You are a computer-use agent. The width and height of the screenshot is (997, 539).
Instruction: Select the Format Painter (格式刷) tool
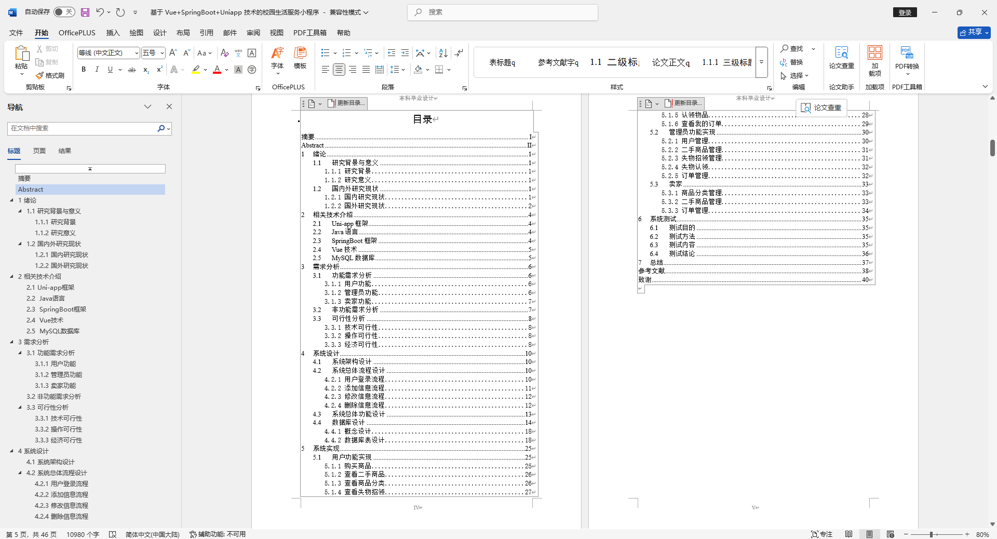pyautogui.click(x=50, y=75)
